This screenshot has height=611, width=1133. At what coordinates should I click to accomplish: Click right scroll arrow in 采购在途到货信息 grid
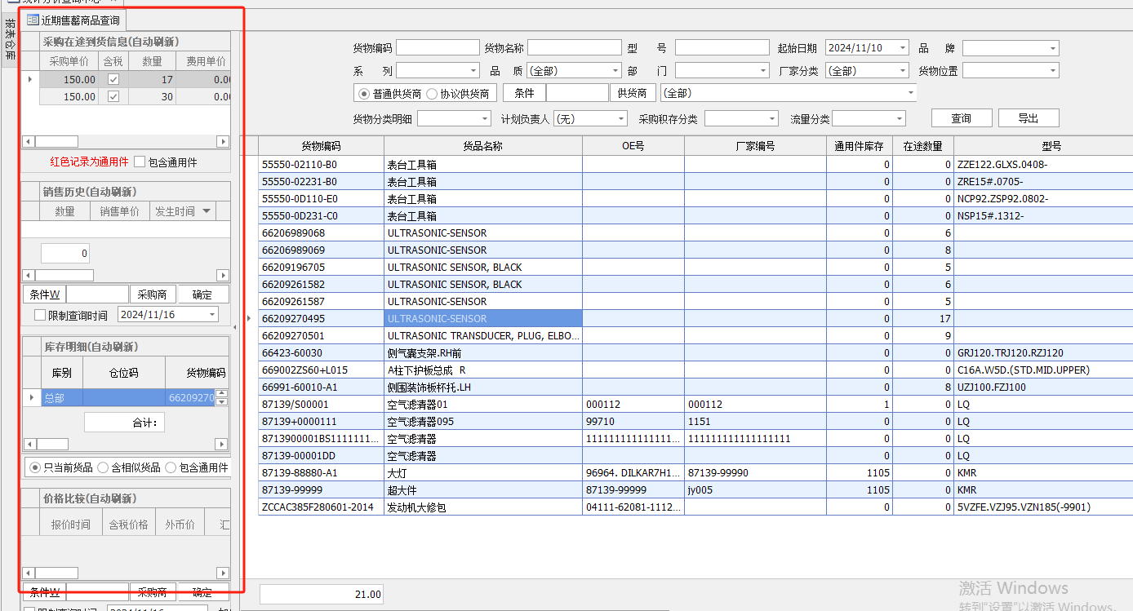(223, 141)
